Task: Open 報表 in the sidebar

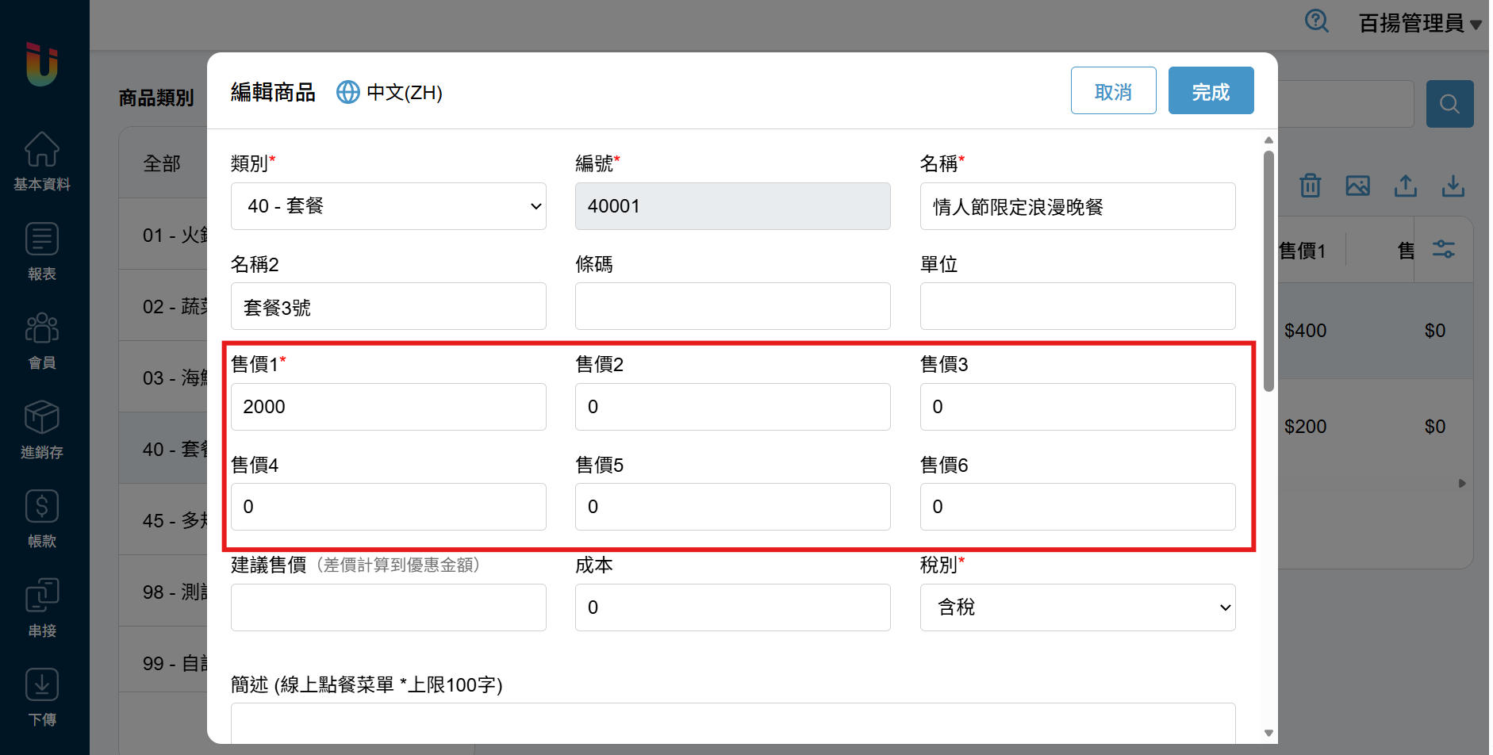Action: (x=42, y=251)
